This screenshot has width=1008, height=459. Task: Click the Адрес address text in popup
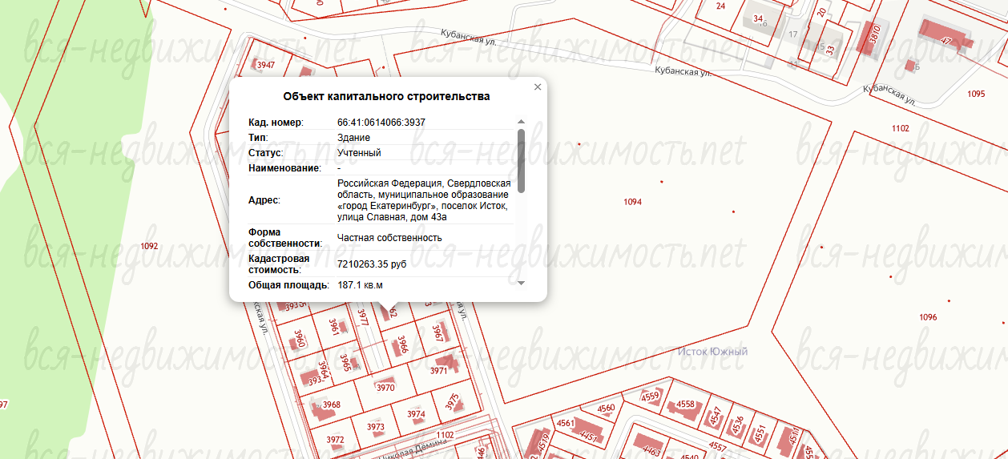tap(423, 199)
